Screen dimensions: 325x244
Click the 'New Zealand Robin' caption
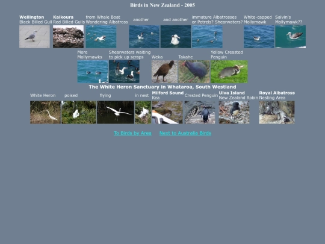pos(238,98)
